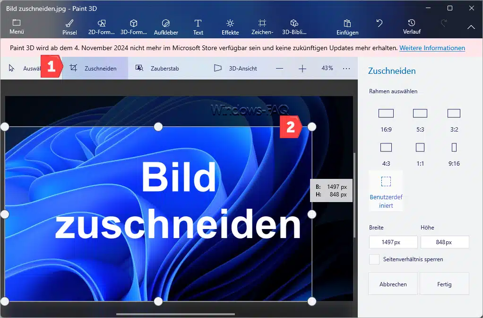
Task: Select the Text tool
Action: click(x=198, y=27)
